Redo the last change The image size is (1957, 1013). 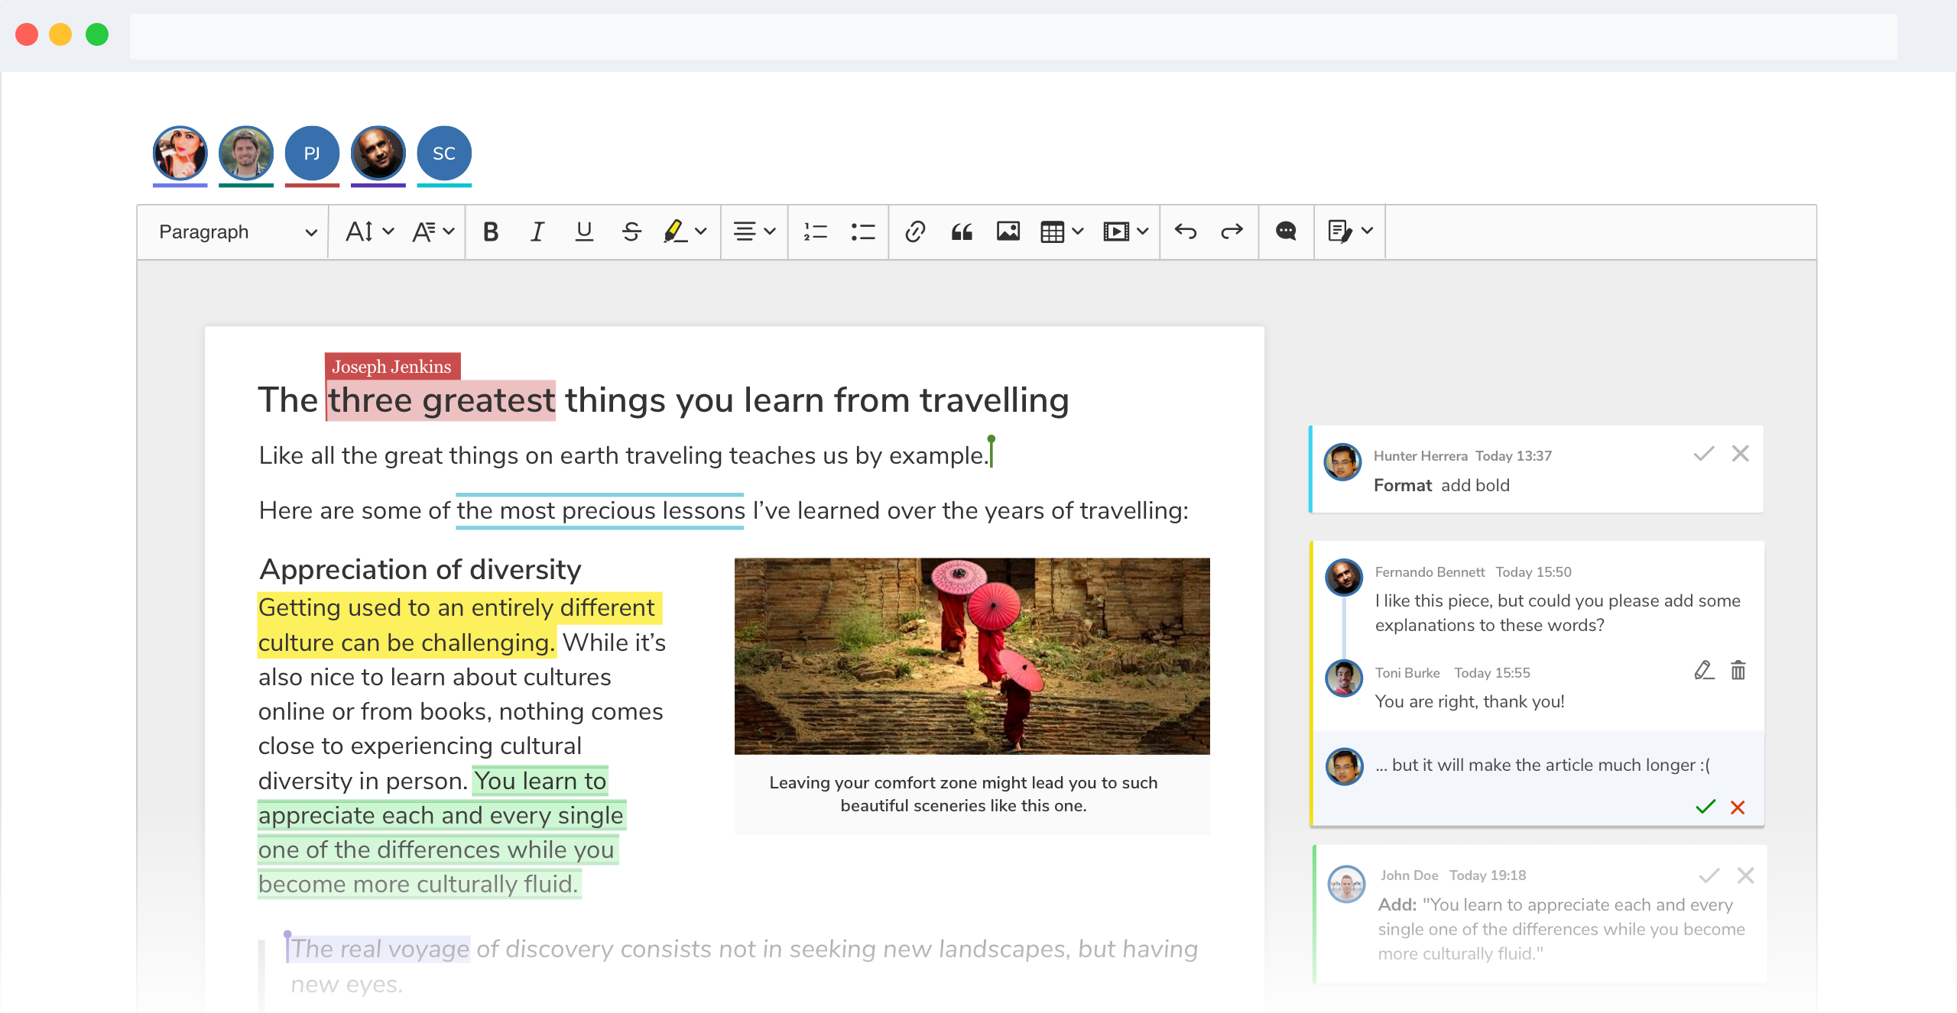[x=1232, y=231]
